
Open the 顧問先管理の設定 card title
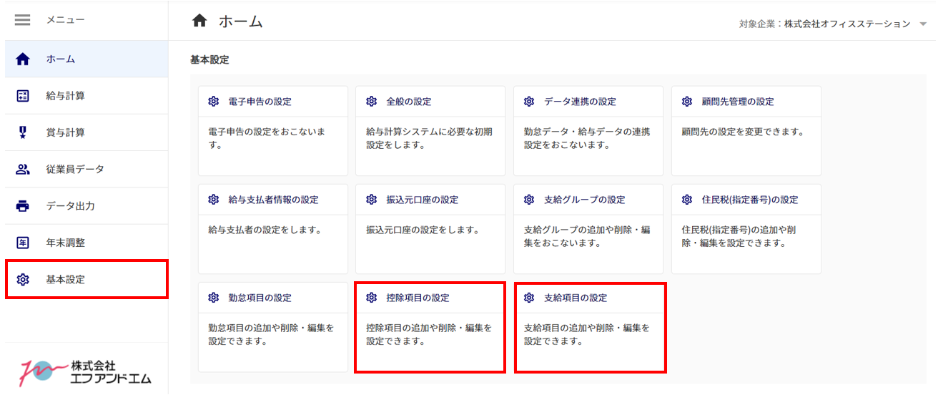[738, 102]
